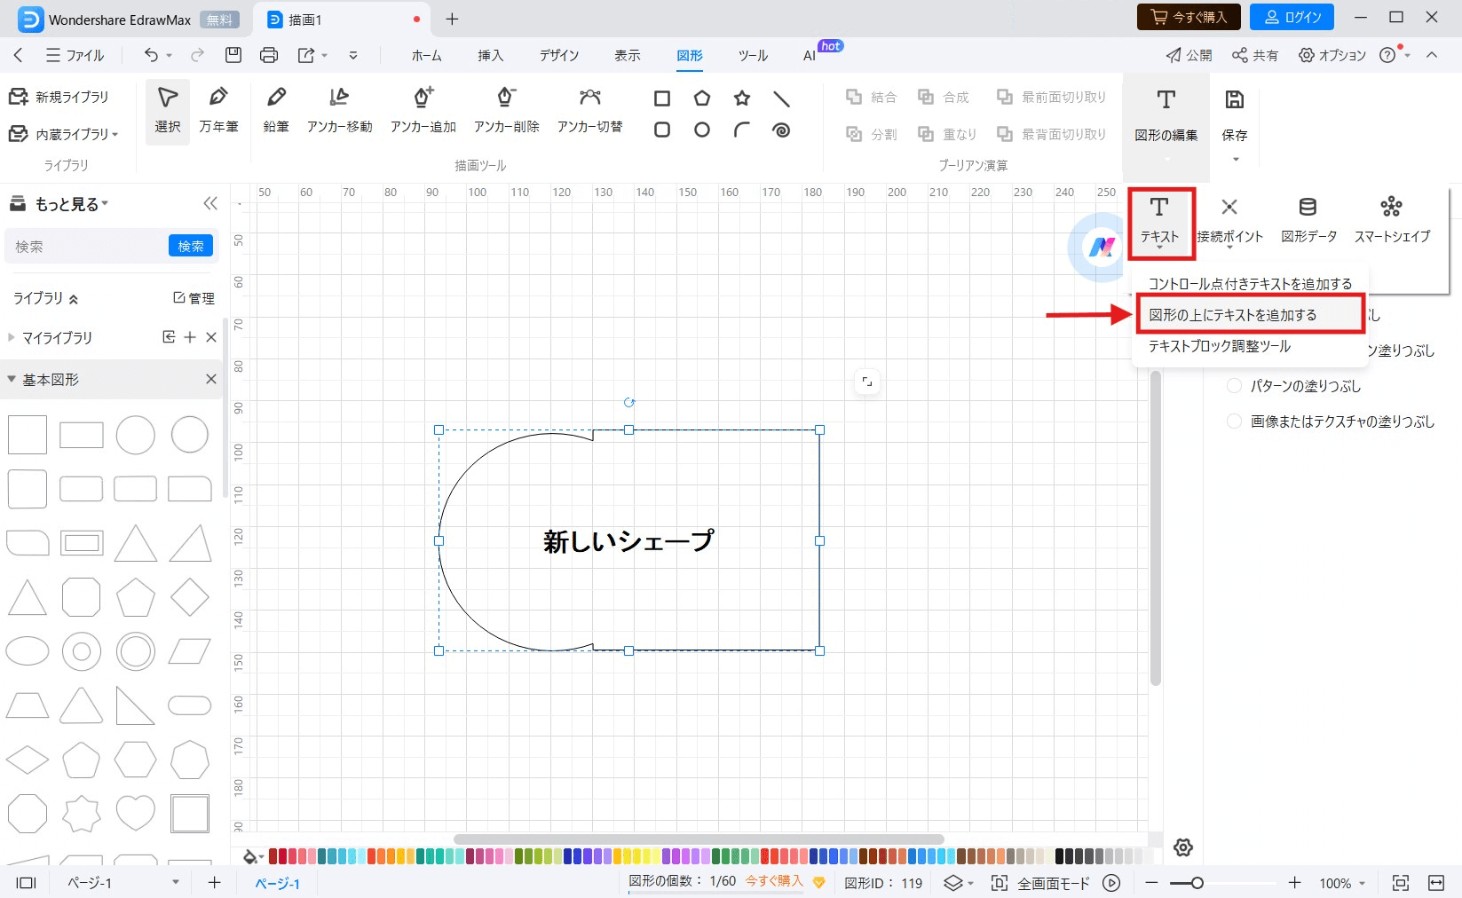
Task: Open the デザイン ribbon tab
Action: click(559, 55)
